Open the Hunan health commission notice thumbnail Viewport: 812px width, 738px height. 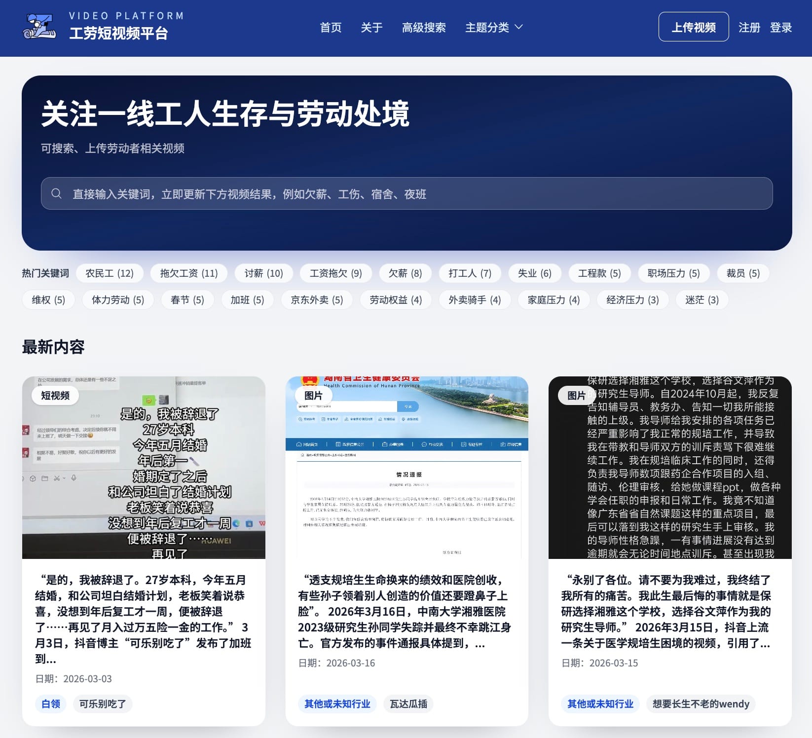pos(406,468)
